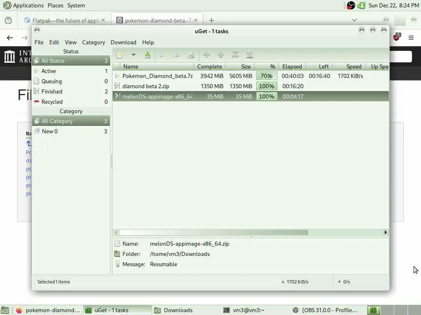Click the Move Up arrow icon
This screenshot has height=315, width=421.
tap(206, 55)
